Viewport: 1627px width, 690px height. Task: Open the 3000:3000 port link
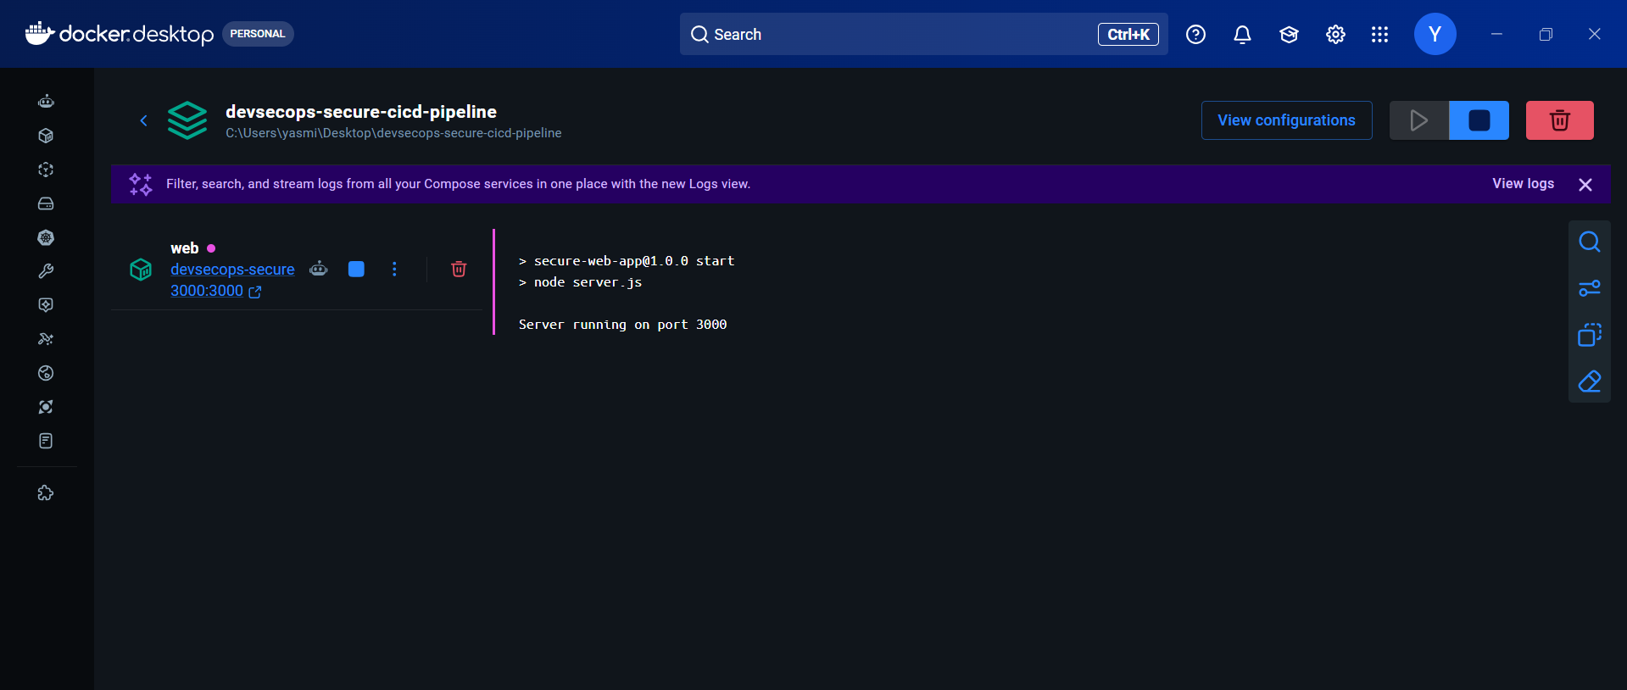pyautogui.click(x=215, y=291)
